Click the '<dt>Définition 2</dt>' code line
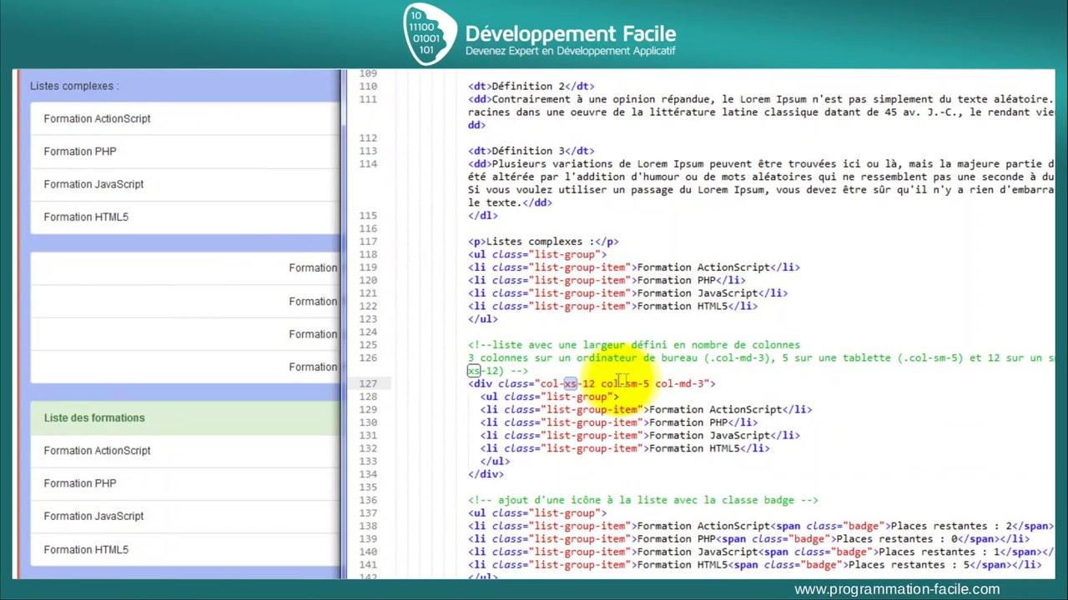Image resolution: width=1068 pixels, height=600 pixels. click(531, 87)
